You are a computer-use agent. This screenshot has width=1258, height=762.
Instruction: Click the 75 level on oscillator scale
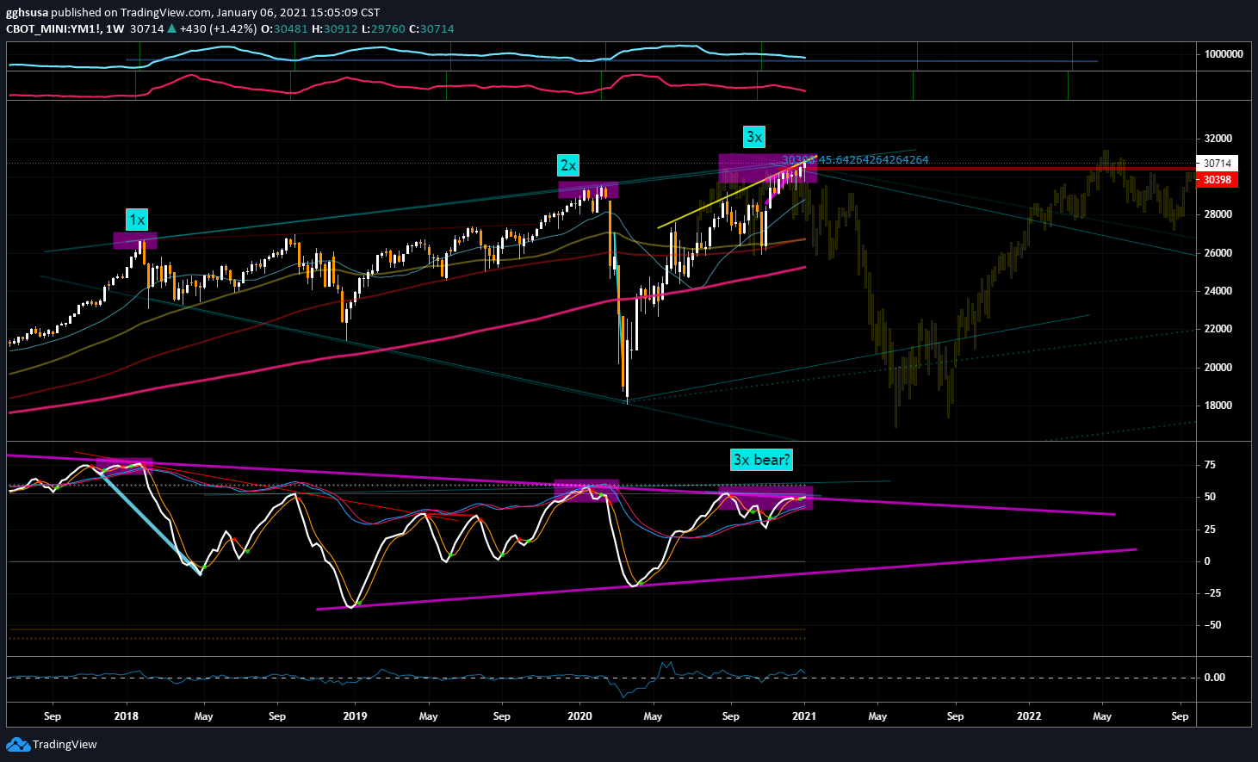click(x=1210, y=465)
